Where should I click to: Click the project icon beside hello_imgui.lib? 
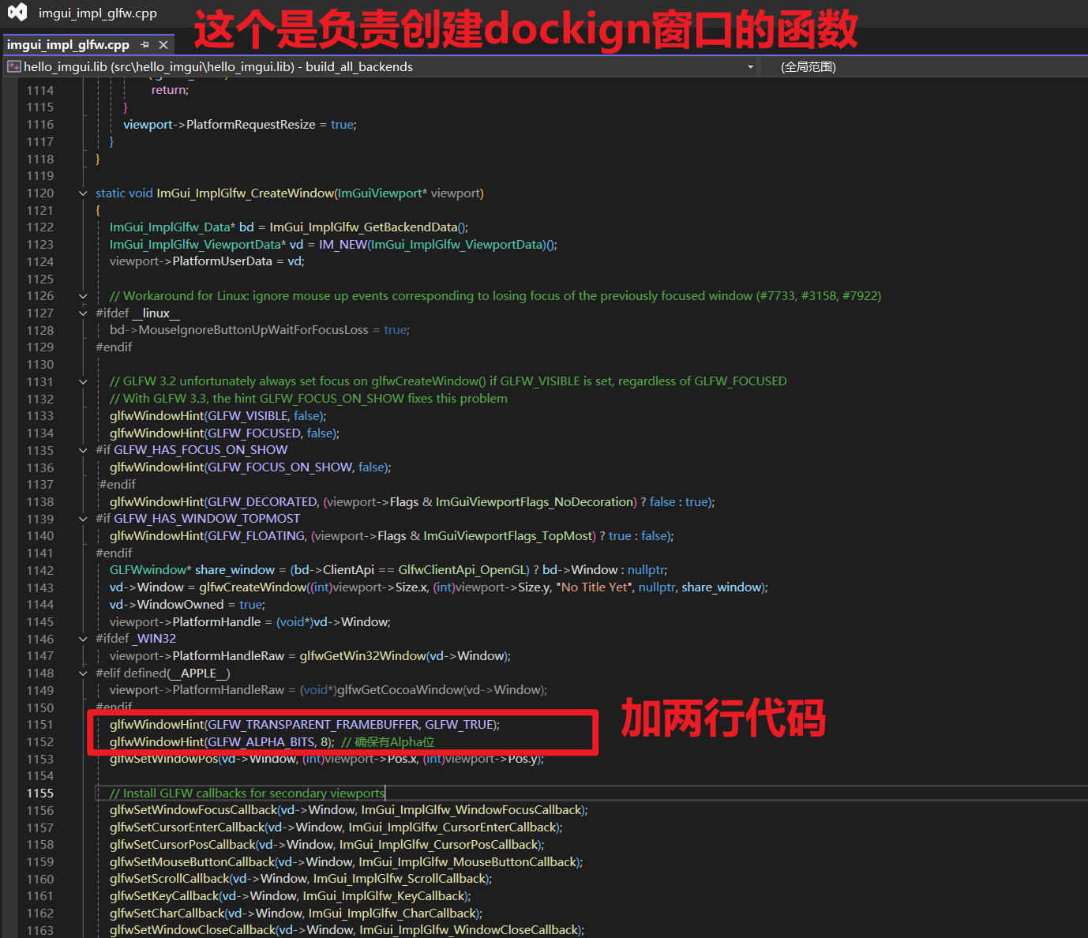pyautogui.click(x=14, y=67)
